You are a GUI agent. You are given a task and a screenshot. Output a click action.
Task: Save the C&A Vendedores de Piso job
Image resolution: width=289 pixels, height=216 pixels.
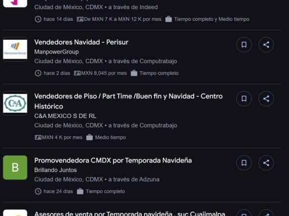[244, 99]
